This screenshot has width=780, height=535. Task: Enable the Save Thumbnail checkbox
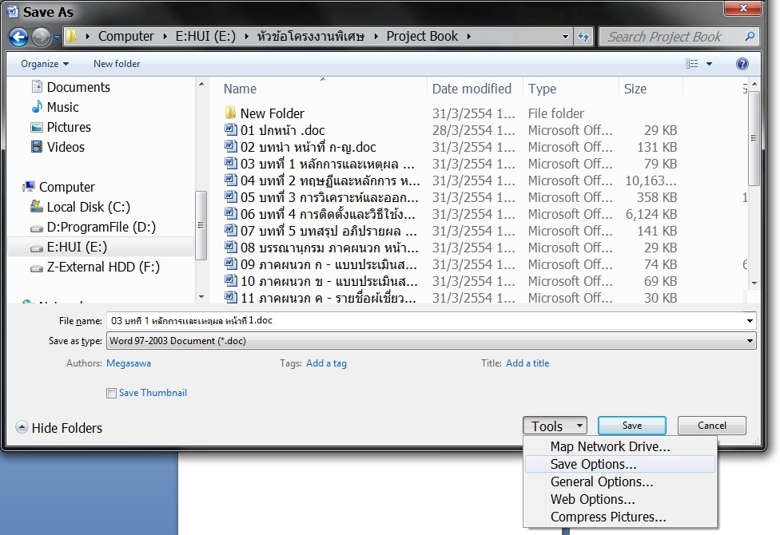(x=111, y=393)
